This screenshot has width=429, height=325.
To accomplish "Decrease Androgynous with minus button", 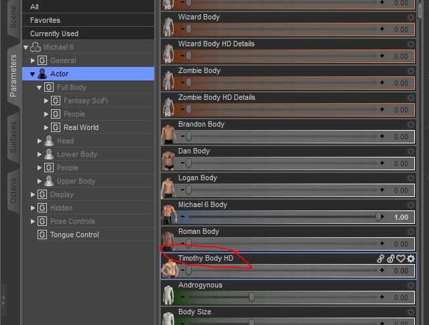I will tap(182, 297).
